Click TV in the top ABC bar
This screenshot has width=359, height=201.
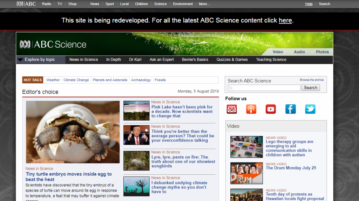(x=60, y=4)
